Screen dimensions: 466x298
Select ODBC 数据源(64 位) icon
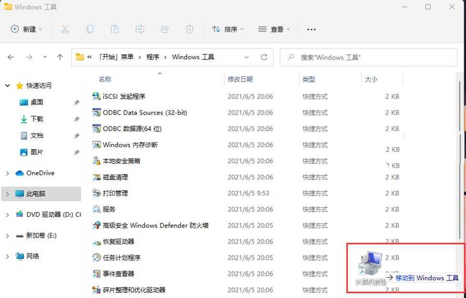(x=97, y=128)
